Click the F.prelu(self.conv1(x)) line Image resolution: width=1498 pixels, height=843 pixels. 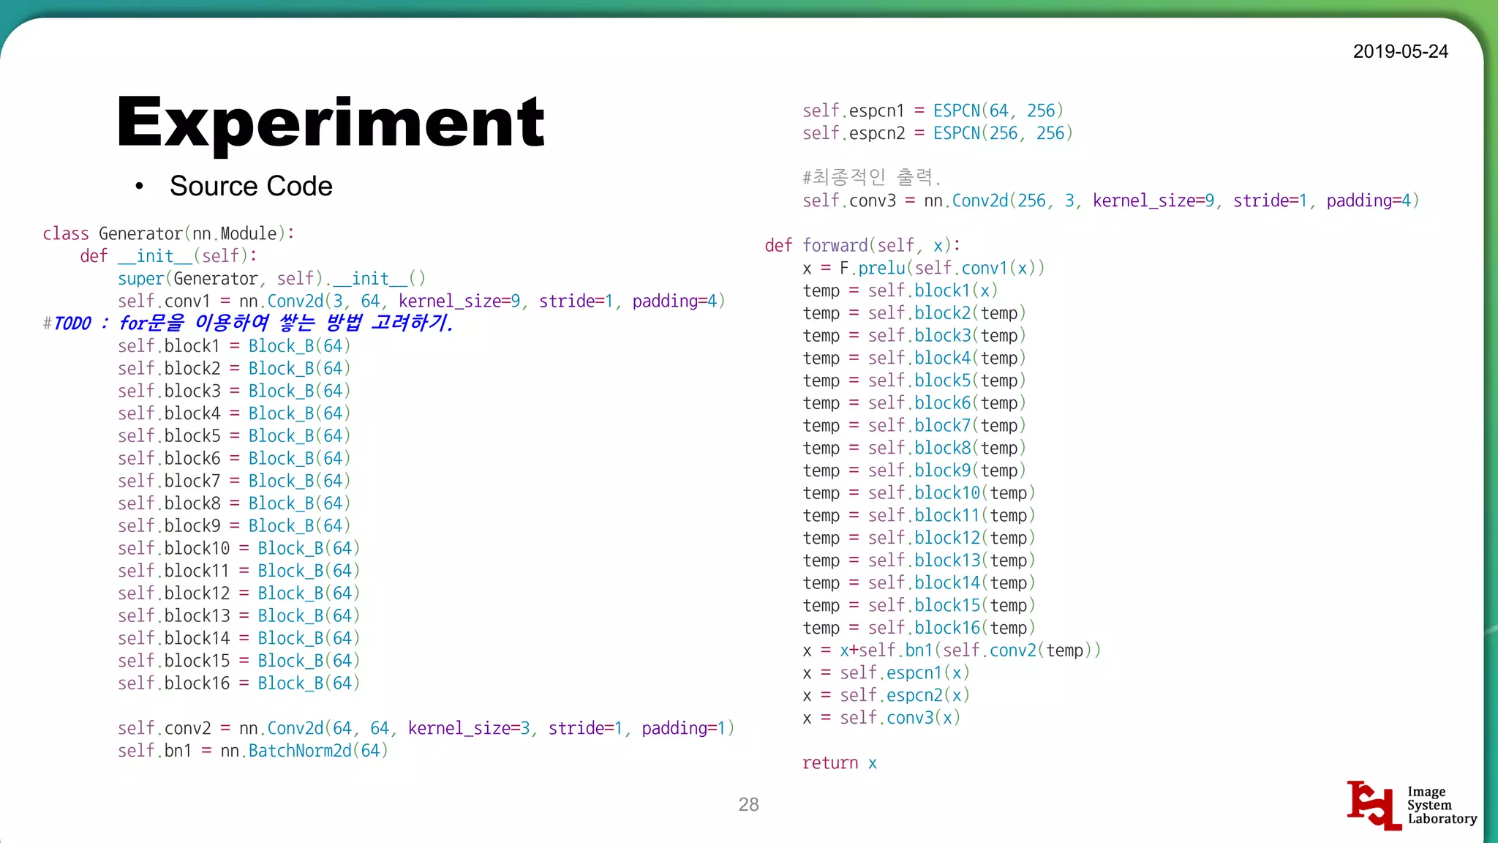923,268
